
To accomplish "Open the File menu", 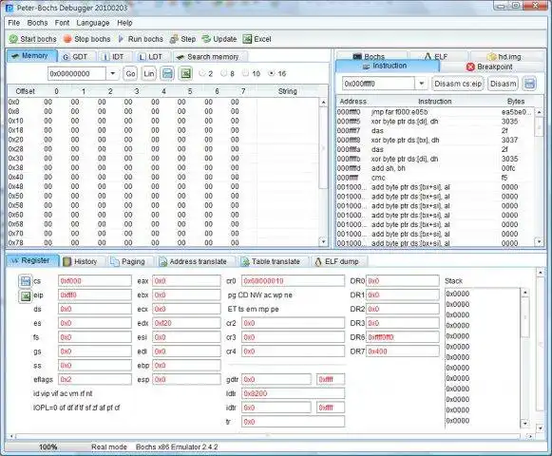I will point(13,23).
